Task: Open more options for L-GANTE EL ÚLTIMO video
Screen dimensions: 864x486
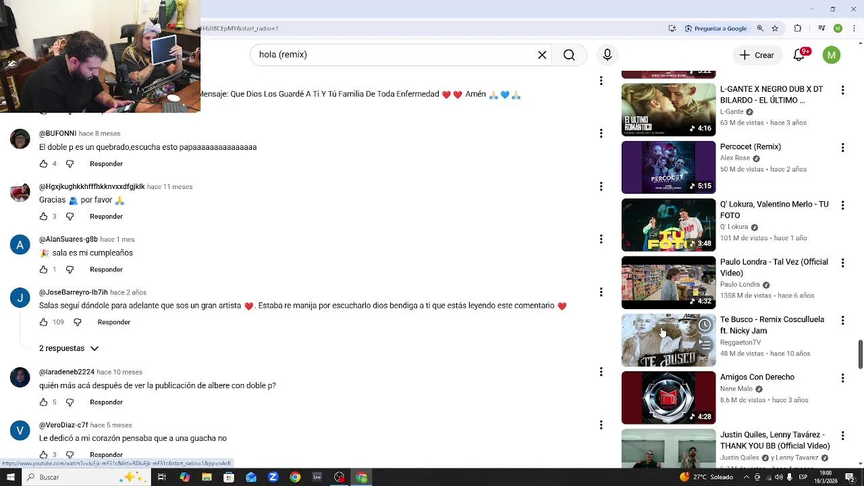Action: (x=842, y=90)
